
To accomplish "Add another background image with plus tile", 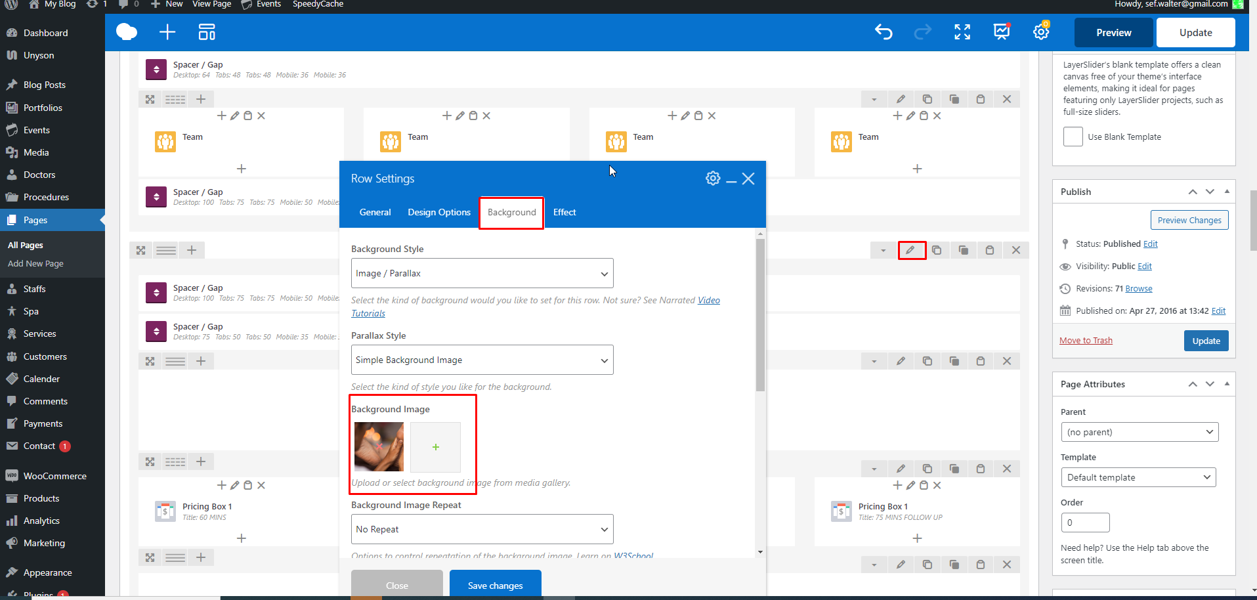I will coord(436,447).
